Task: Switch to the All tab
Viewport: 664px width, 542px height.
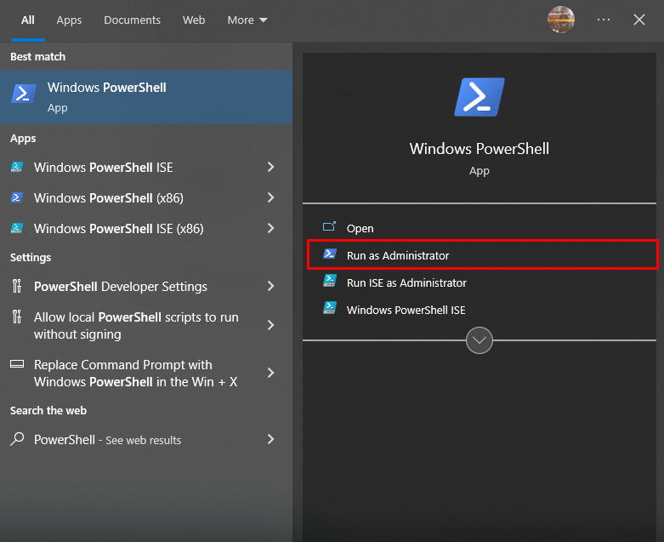Action: (28, 20)
